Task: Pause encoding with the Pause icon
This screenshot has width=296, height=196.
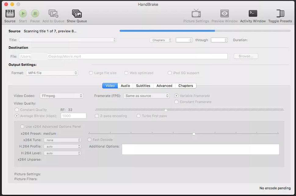Action: [x=35, y=14]
